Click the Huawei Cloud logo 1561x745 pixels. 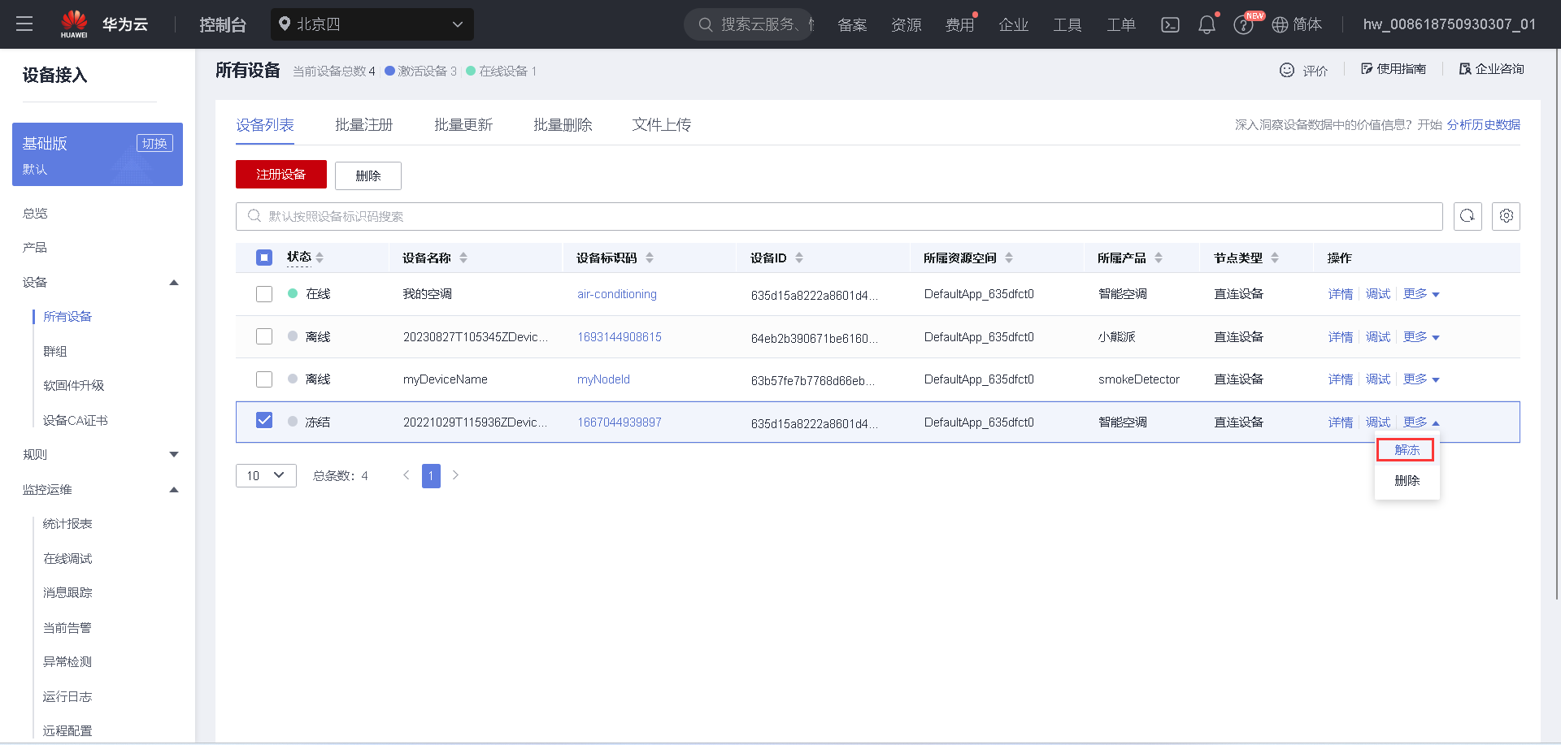pyautogui.click(x=74, y=24)
